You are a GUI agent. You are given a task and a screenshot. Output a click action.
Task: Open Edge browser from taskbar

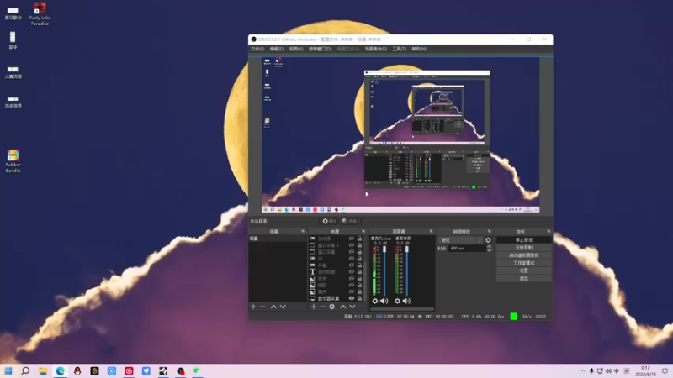[60, 370]
